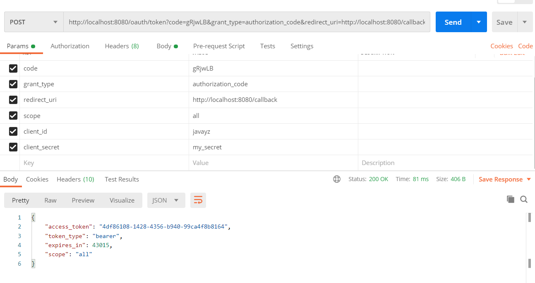
Task: Click the http://localhost:8080/callback value cell
Action: click(x=273, y=99)
